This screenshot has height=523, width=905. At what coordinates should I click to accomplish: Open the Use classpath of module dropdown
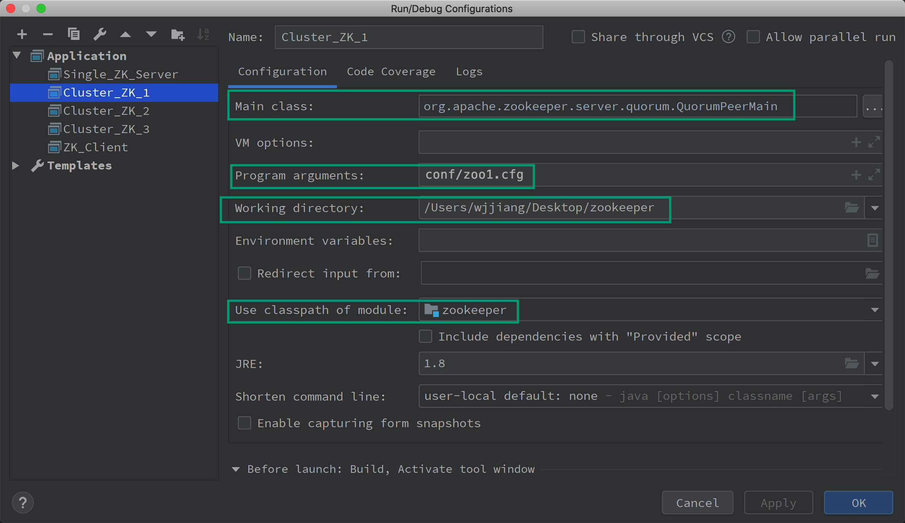tap(875, 310)
